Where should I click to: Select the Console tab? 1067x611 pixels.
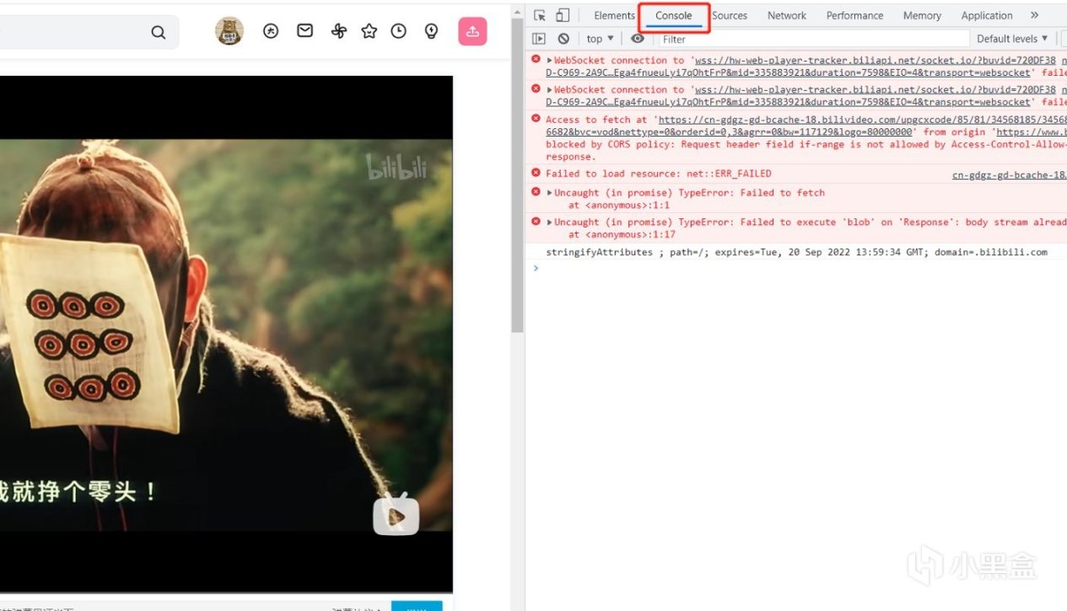674,15
